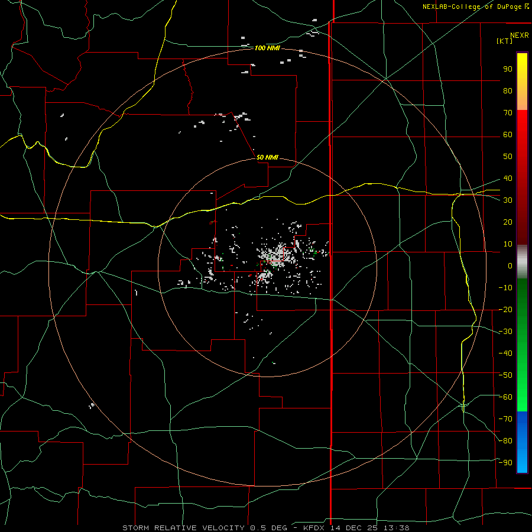Click the -60 value on the color scale
The height and width of the screenshot is (532, 532).
[x=505, y=397]
